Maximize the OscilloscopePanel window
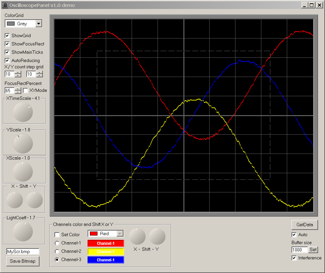 (311, 5)
